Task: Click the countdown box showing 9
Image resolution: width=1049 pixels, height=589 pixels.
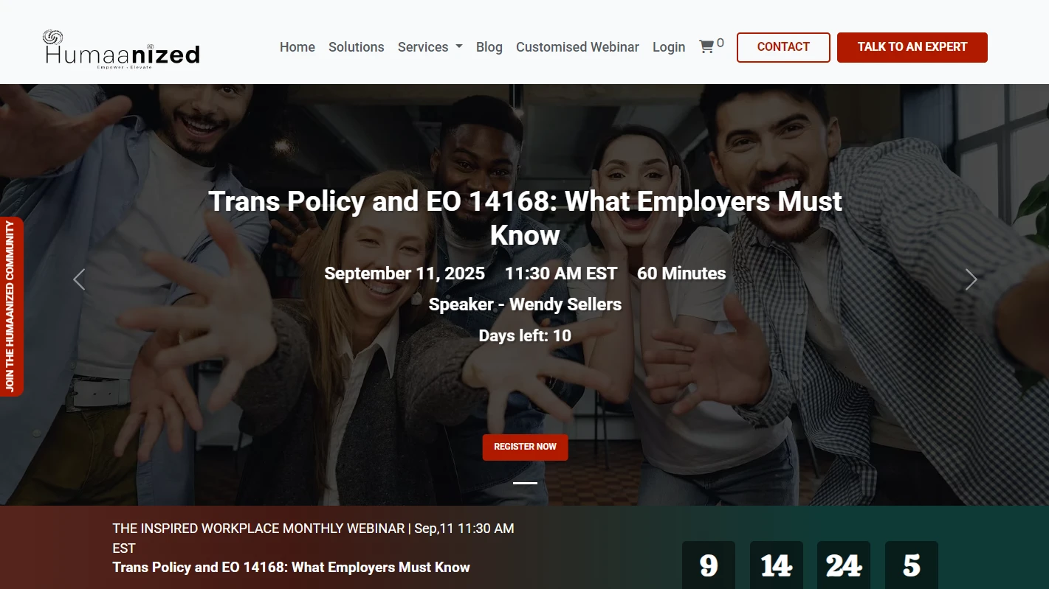Action: click(708, 565)
